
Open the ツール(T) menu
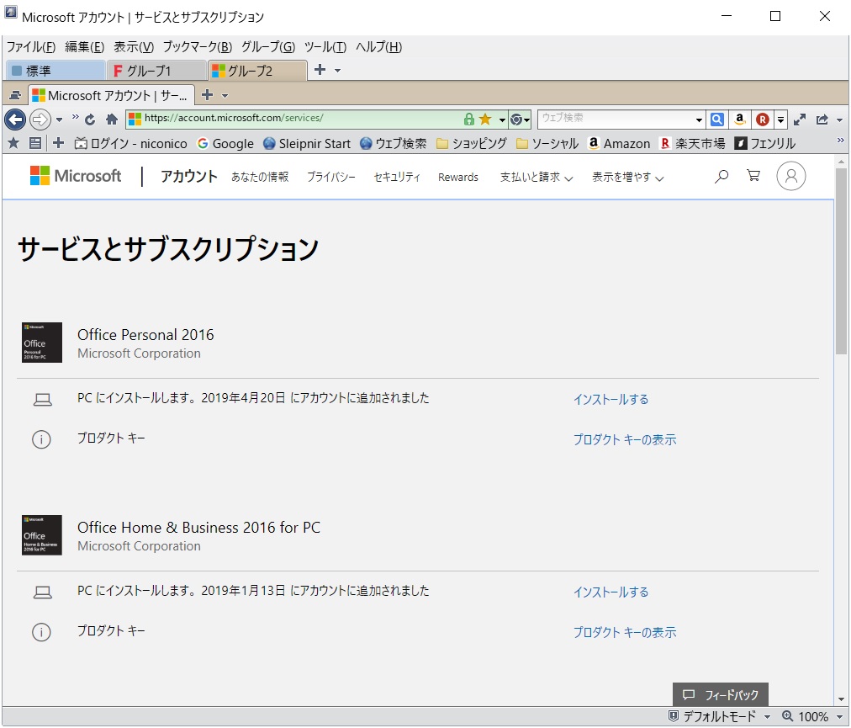(325, 47)
